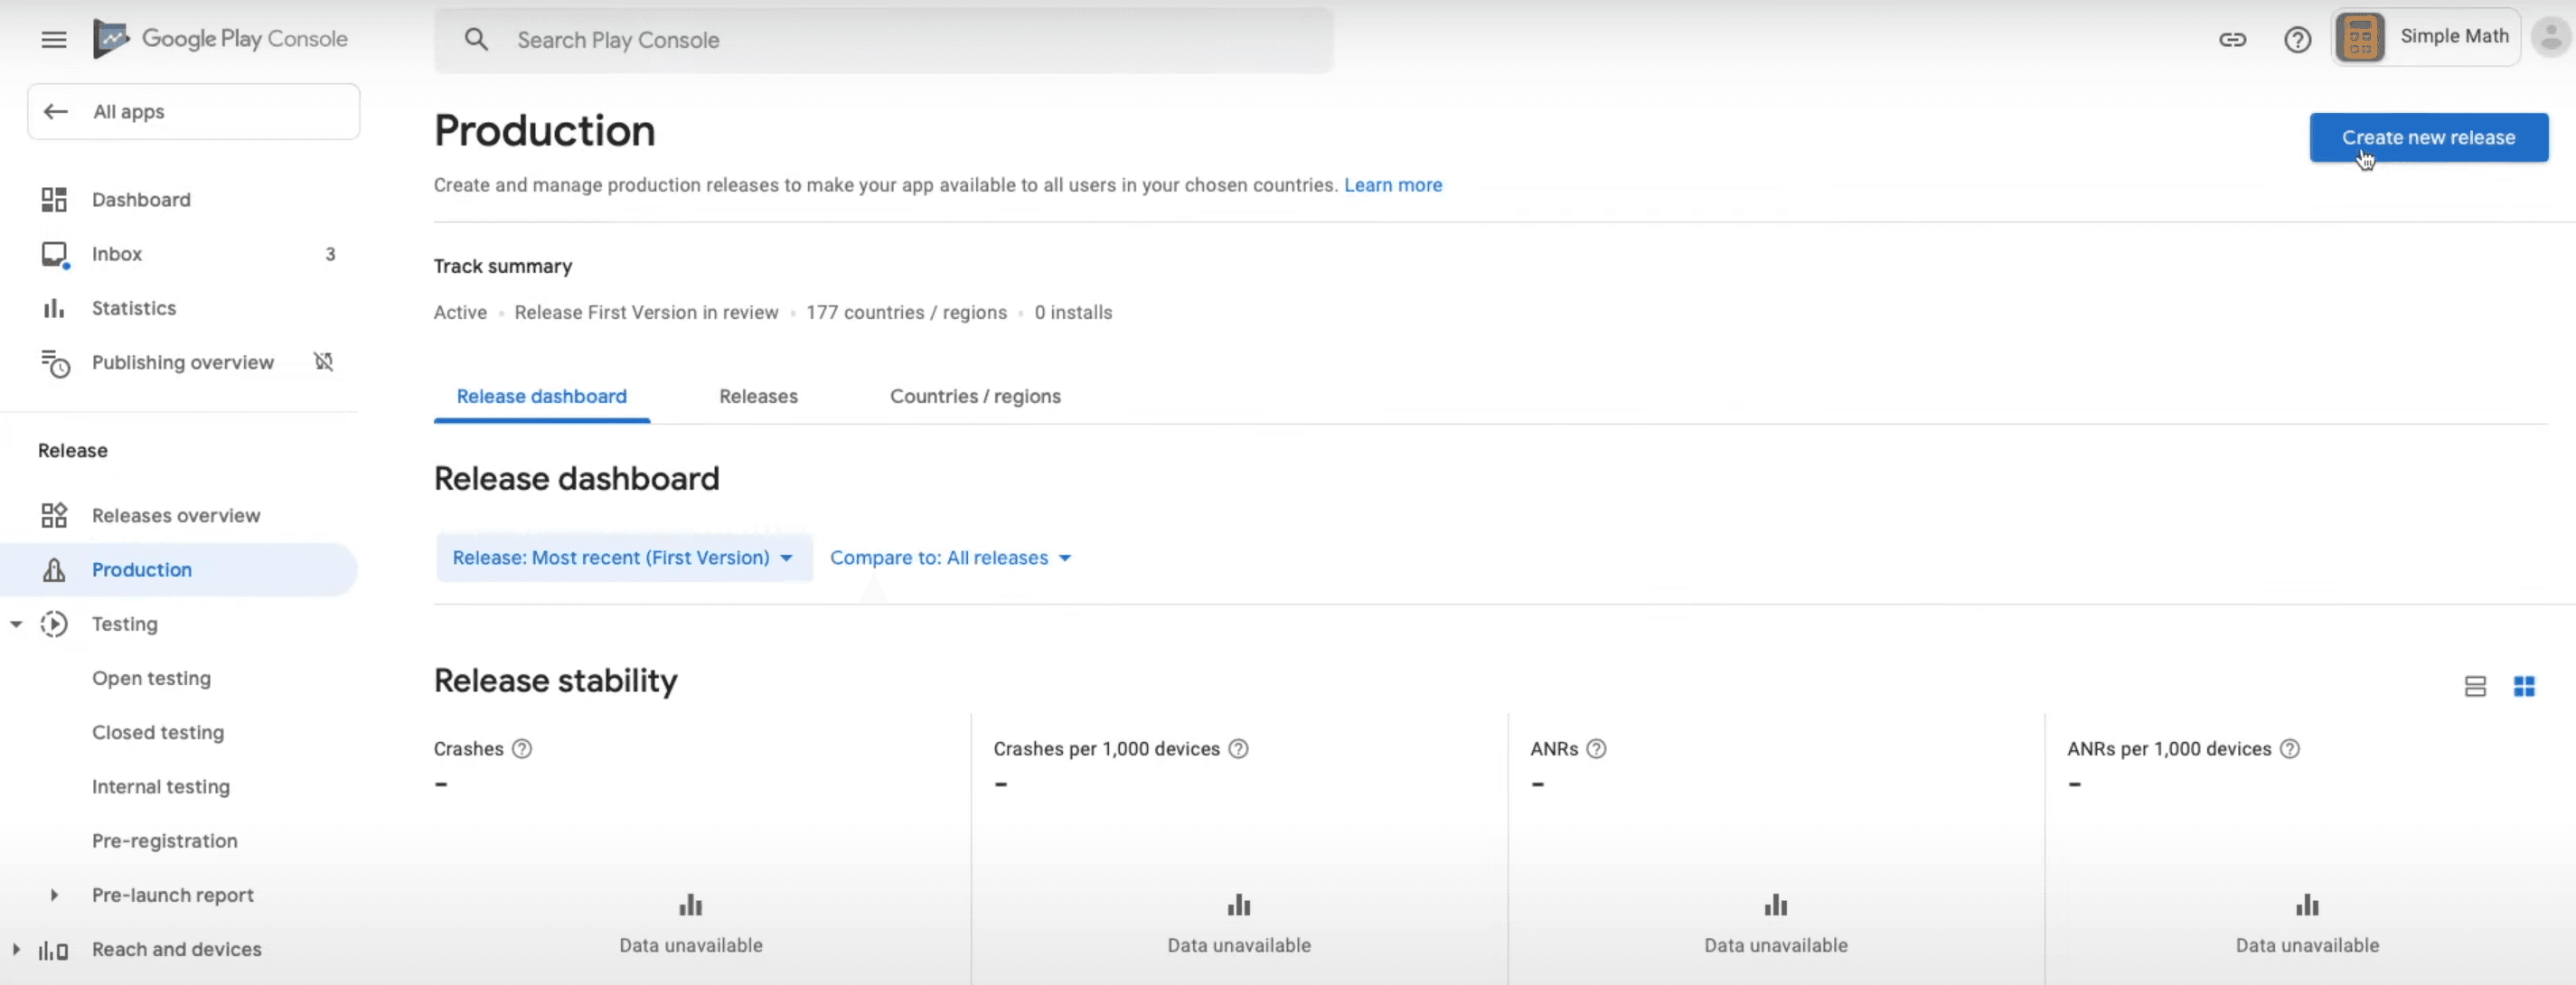The width and height of the screenshot is (2576, 985).
Task: Collapse the Testing section arrow
Action: pos(16,624)
